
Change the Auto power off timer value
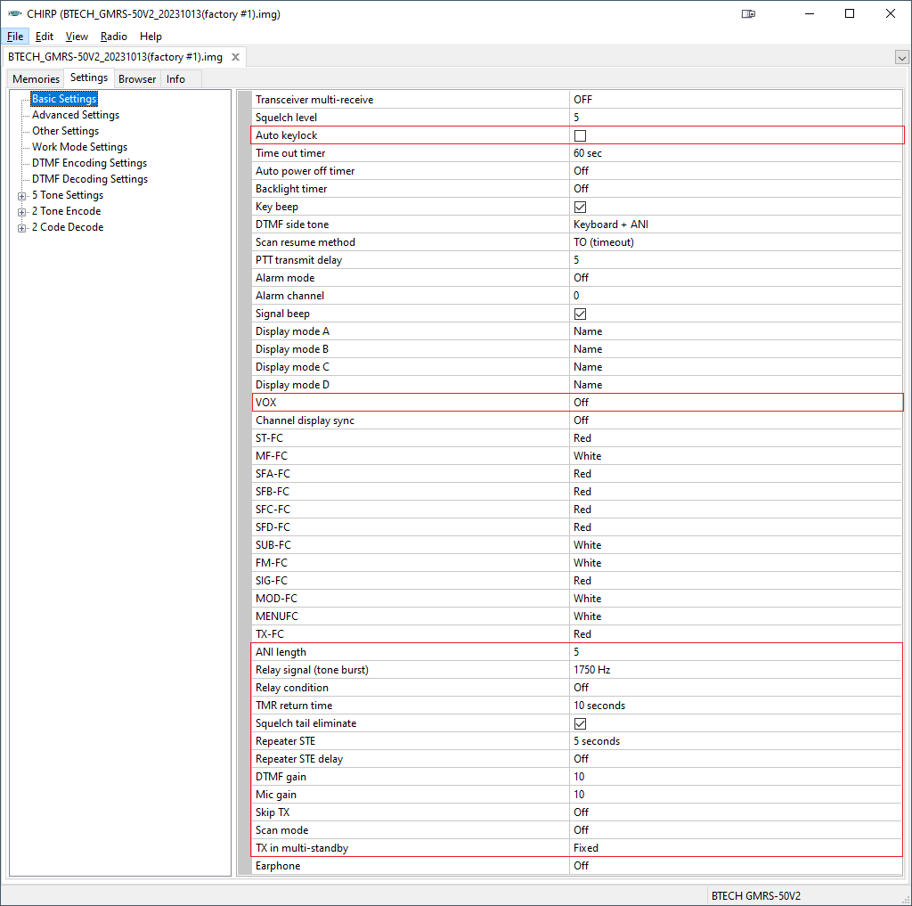tap(735, 171)
